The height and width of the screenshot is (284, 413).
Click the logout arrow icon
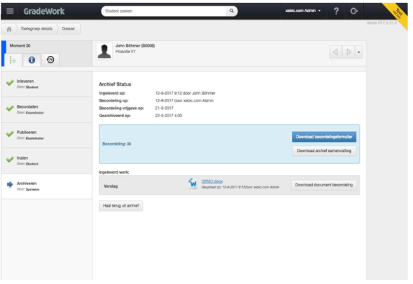click(354, 11)
